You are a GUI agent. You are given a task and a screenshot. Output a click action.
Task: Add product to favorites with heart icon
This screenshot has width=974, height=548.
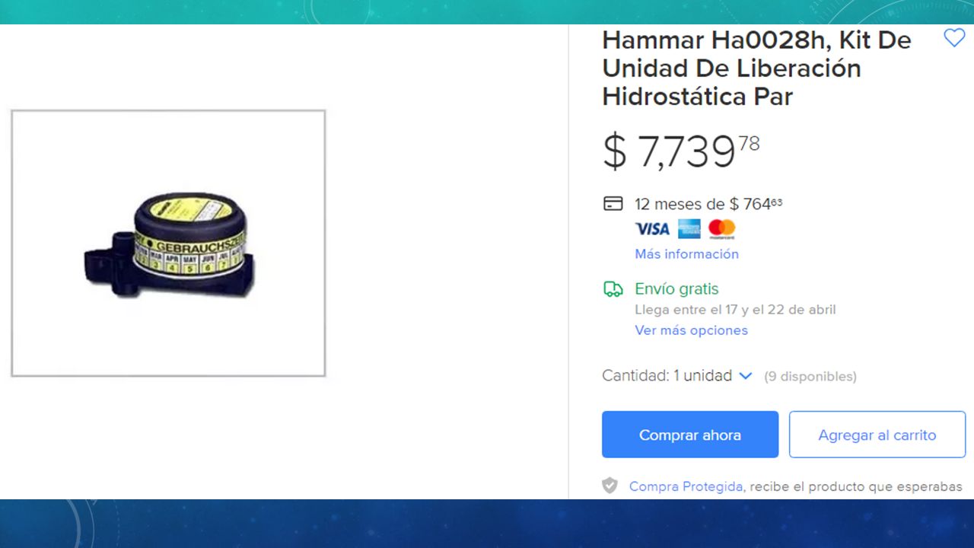[954, 38]
